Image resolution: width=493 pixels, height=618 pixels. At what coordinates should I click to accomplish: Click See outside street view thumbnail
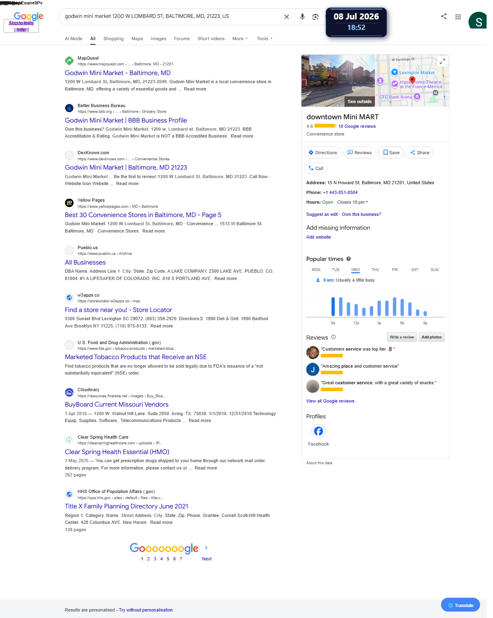[338, 81]
